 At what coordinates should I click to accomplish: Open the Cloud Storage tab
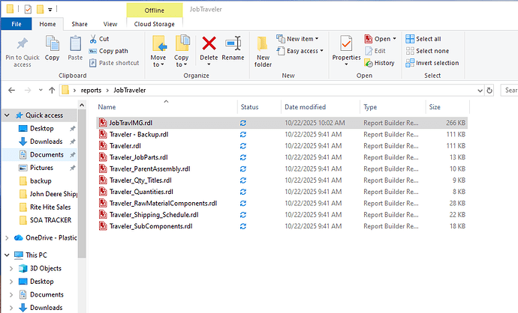pos(155,24)
